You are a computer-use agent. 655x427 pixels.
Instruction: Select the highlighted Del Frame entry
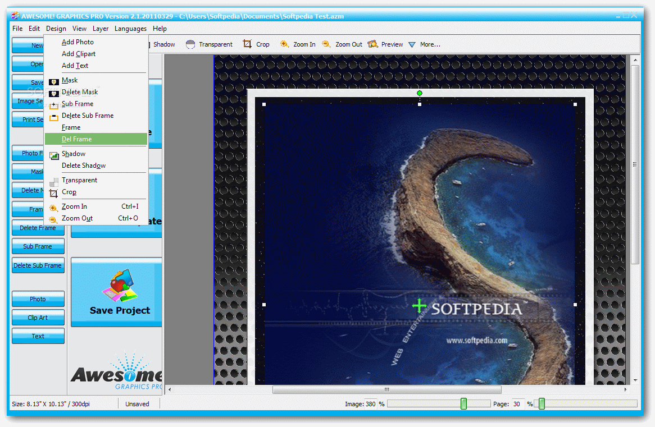tap(96, 139)
